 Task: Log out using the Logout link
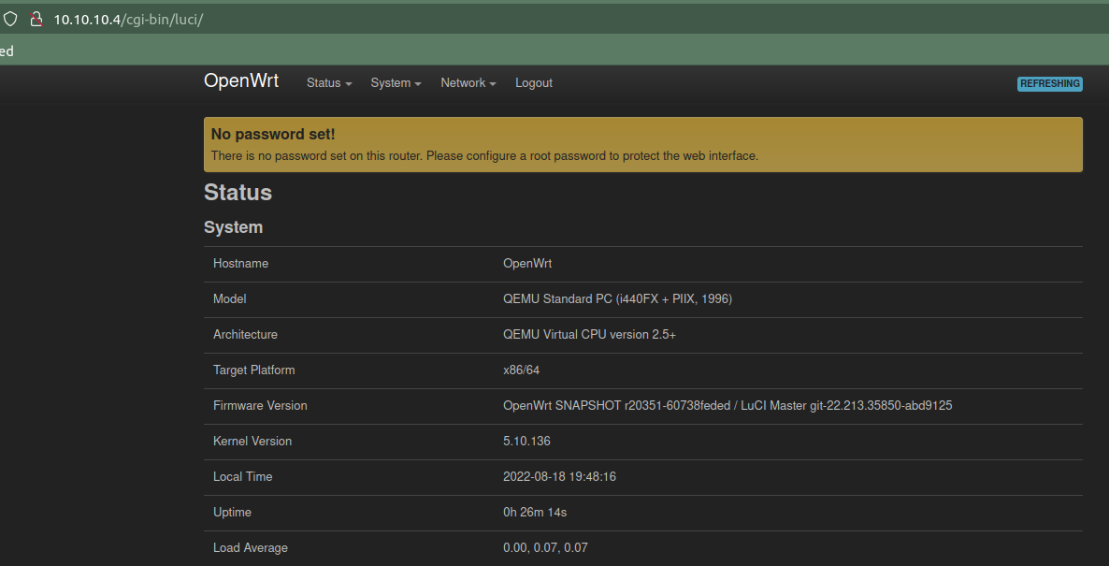coord(533,83)
